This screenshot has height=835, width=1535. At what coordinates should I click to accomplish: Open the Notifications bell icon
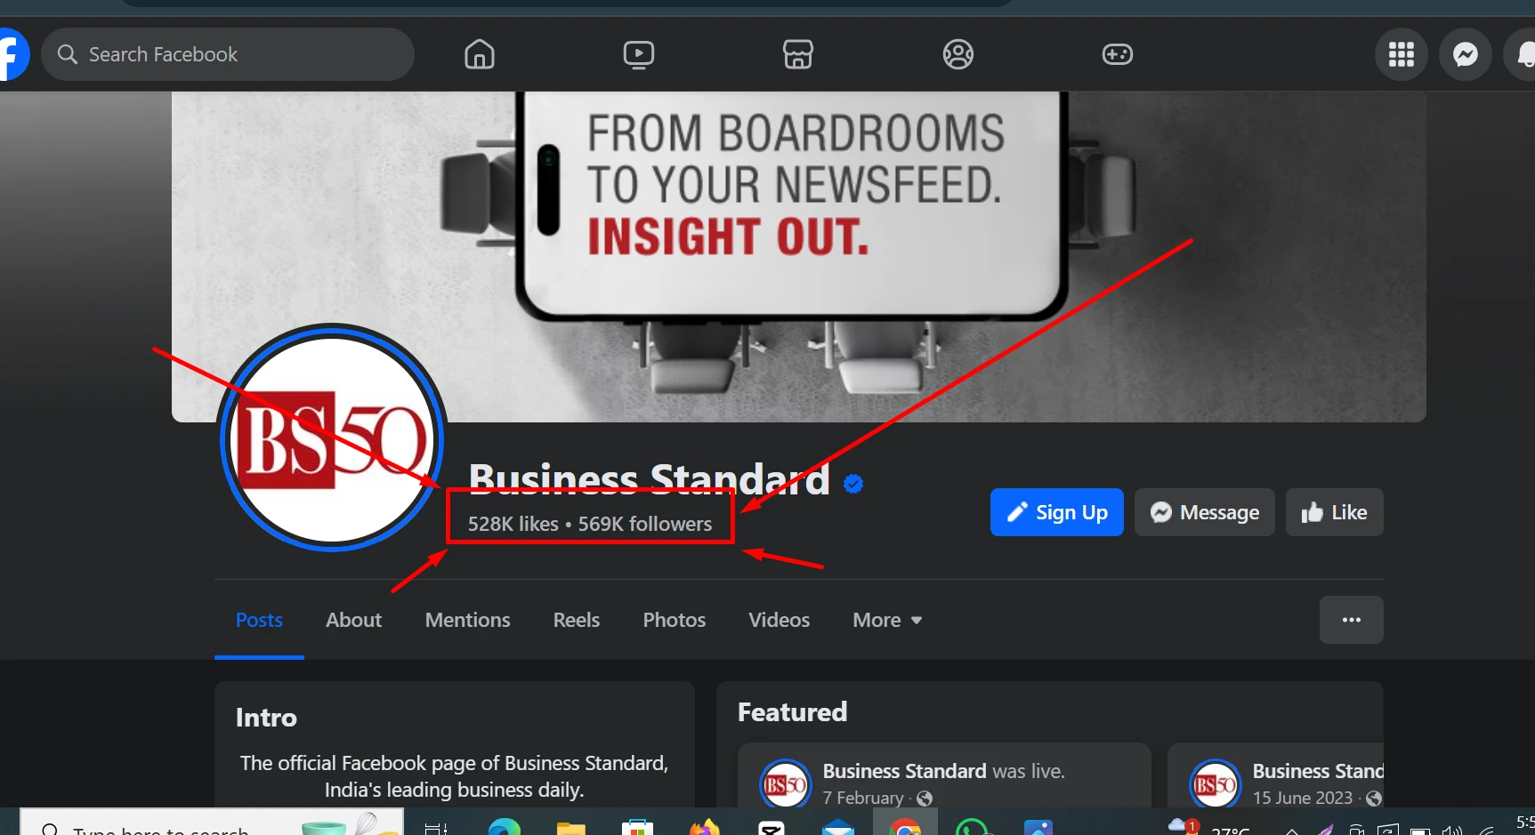tap(1522, 54)
